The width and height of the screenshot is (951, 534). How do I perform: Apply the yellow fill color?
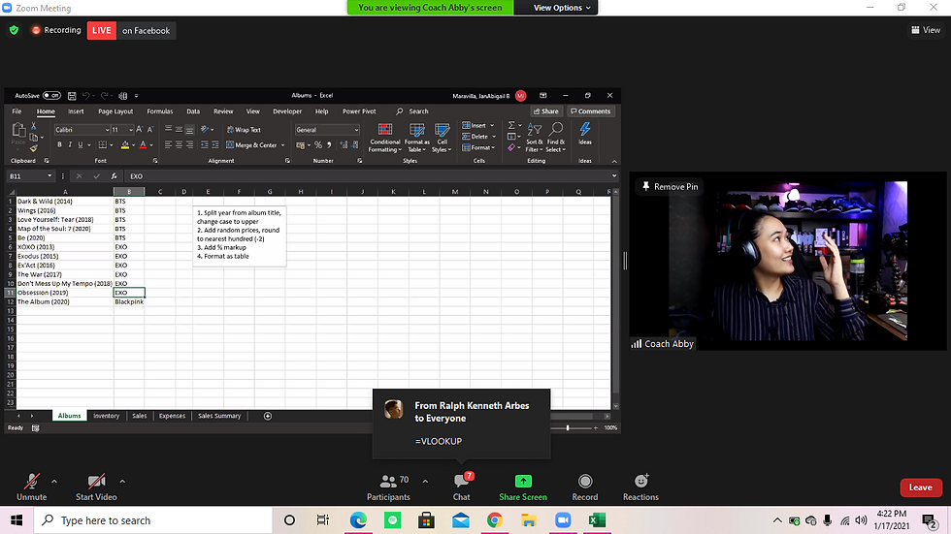pos(124,144)
